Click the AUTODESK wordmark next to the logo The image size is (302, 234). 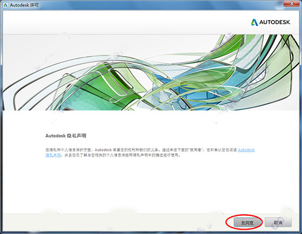[275, 23]
